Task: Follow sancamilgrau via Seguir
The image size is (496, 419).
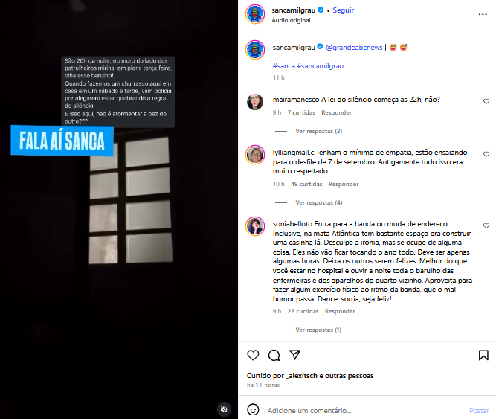Action: tap(344, 10)
